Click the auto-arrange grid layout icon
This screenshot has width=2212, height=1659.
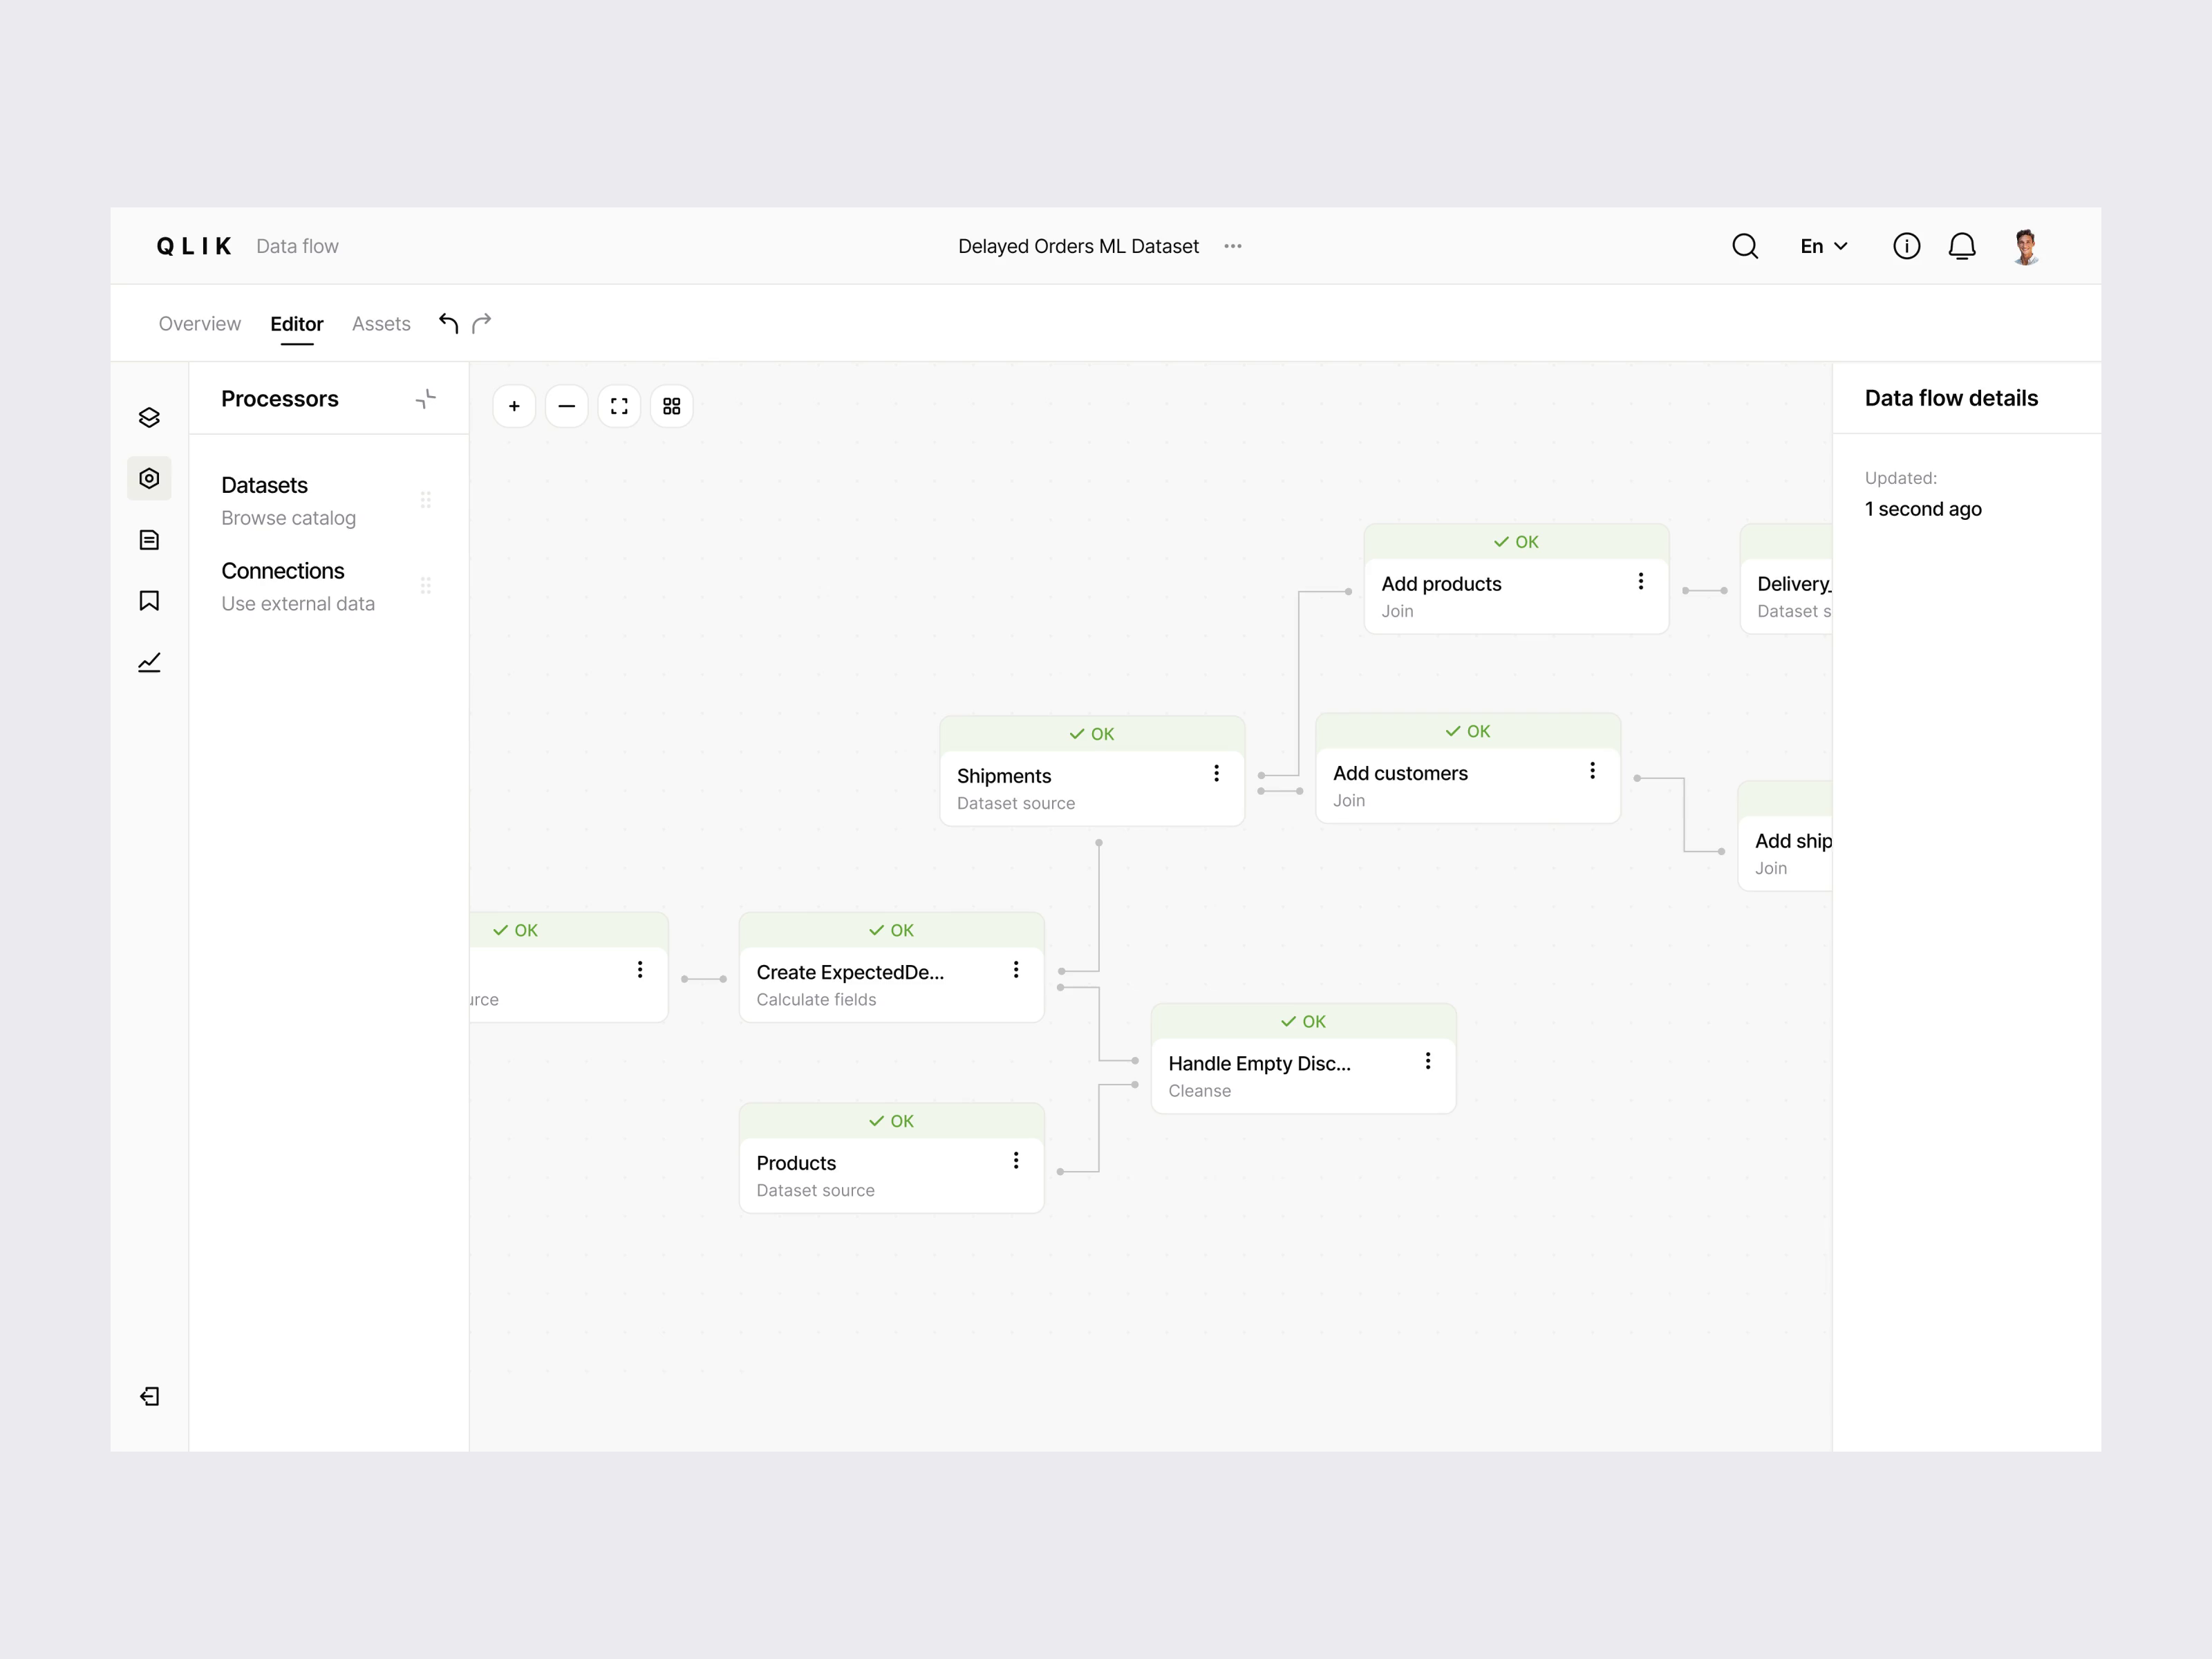click(672, 406)
